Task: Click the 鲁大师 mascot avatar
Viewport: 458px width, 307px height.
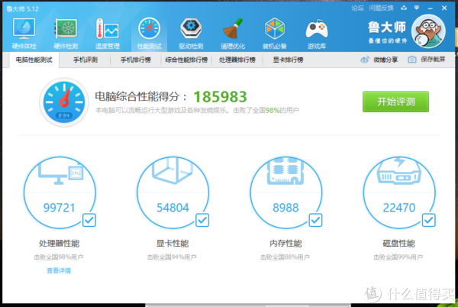Action: point(428,31)
